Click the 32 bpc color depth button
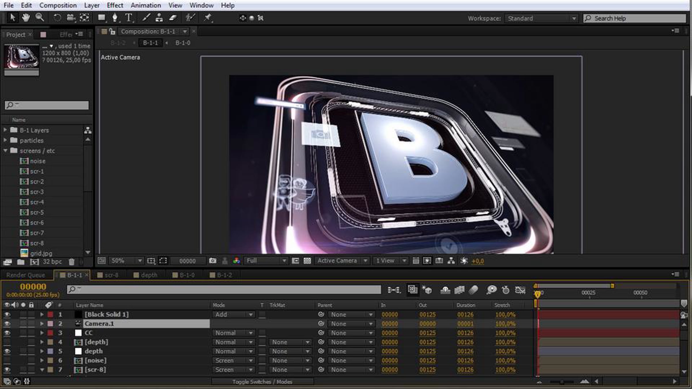Viewport: 692px width, 389px height. (x=52, y=262)
